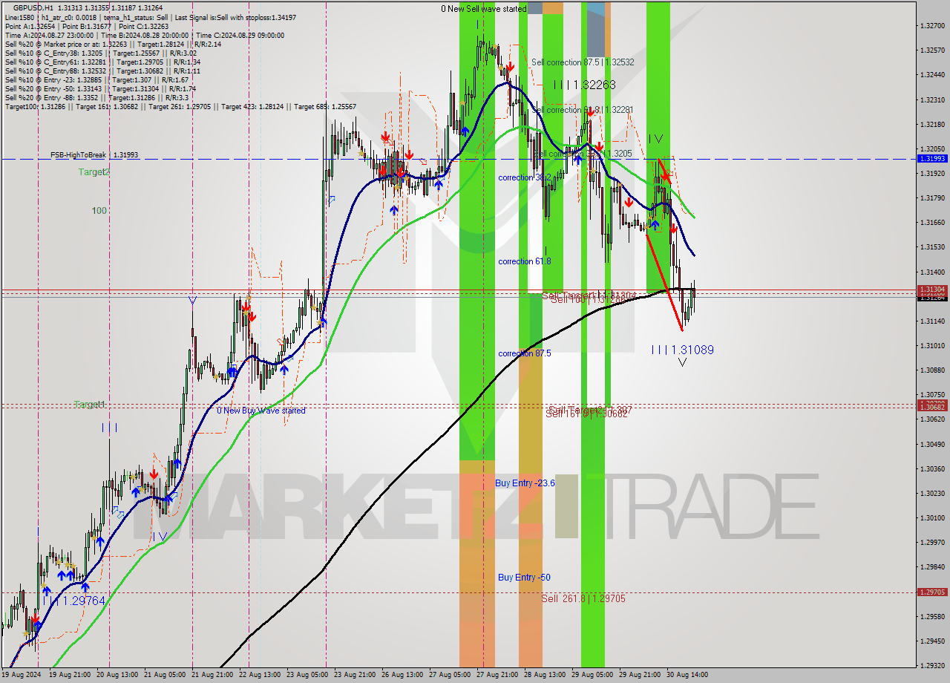Click the 1.30360 price axis value
Screen dimensions: 950x683
[x=932, y=468]
